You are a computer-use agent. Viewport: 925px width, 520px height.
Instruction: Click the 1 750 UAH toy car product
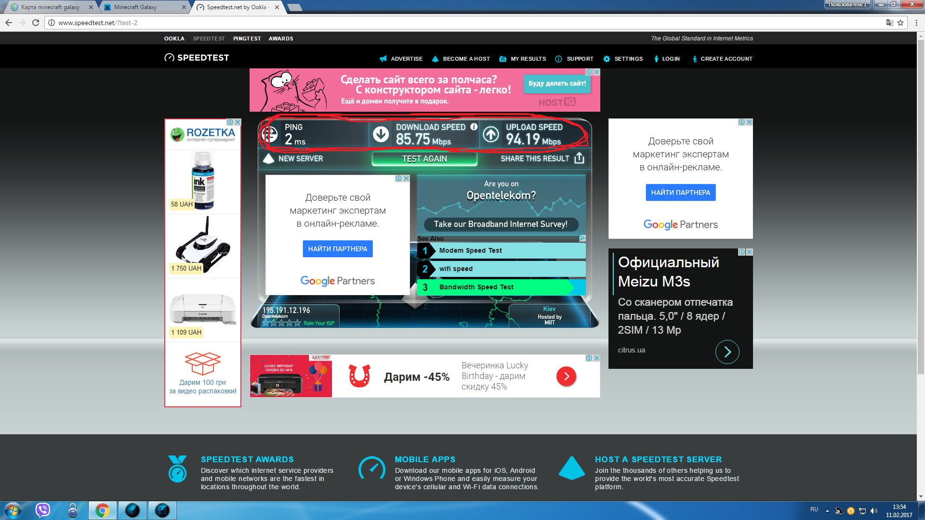pos(203,245)
